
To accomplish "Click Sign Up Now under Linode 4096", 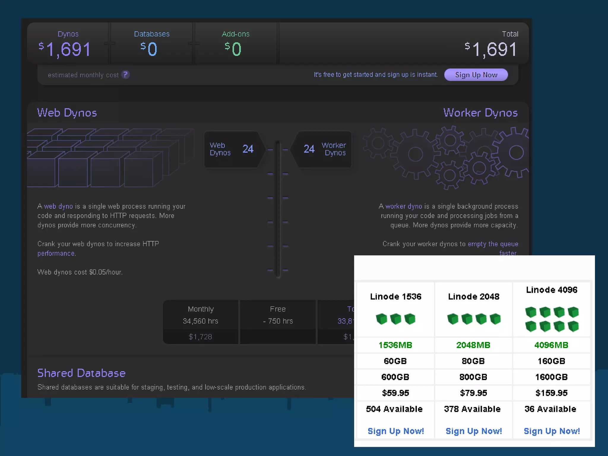I will [552, 431].
